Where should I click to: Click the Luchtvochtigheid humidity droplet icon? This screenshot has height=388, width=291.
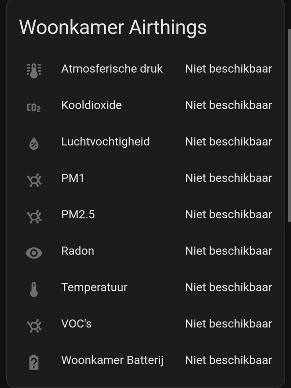(x=33, y=142)
